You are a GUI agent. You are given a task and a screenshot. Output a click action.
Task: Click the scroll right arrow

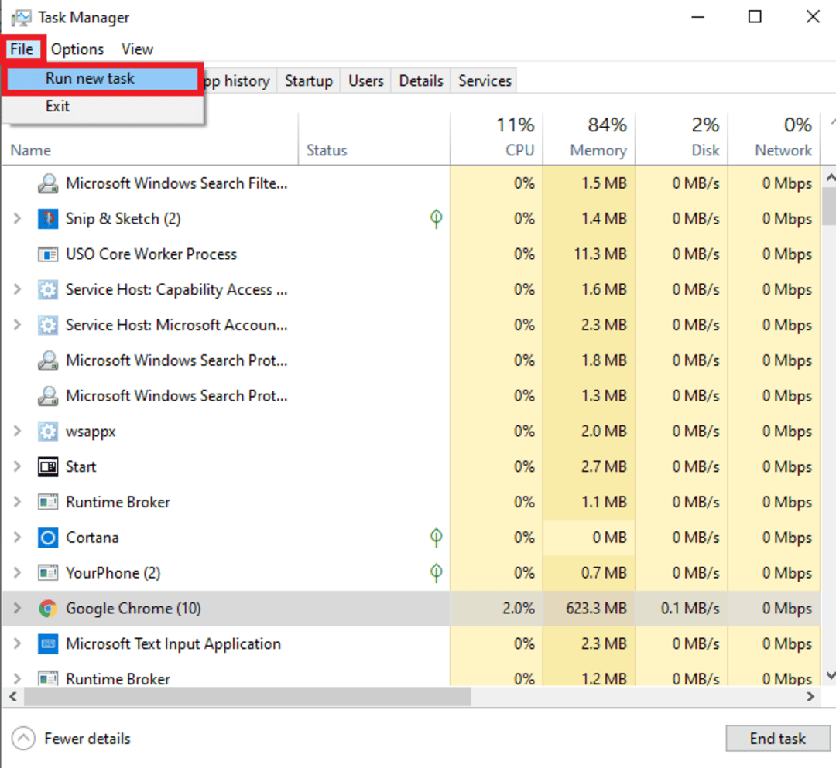(810, 697)
